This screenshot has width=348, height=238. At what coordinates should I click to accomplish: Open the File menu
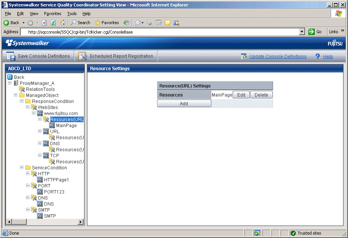[8, 14]
